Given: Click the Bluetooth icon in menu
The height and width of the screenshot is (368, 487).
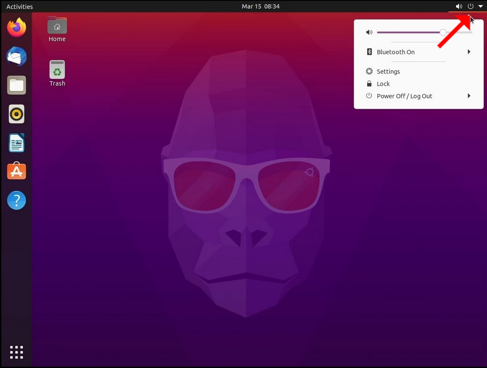Looking at the screenshot, I should pos(369,52).
